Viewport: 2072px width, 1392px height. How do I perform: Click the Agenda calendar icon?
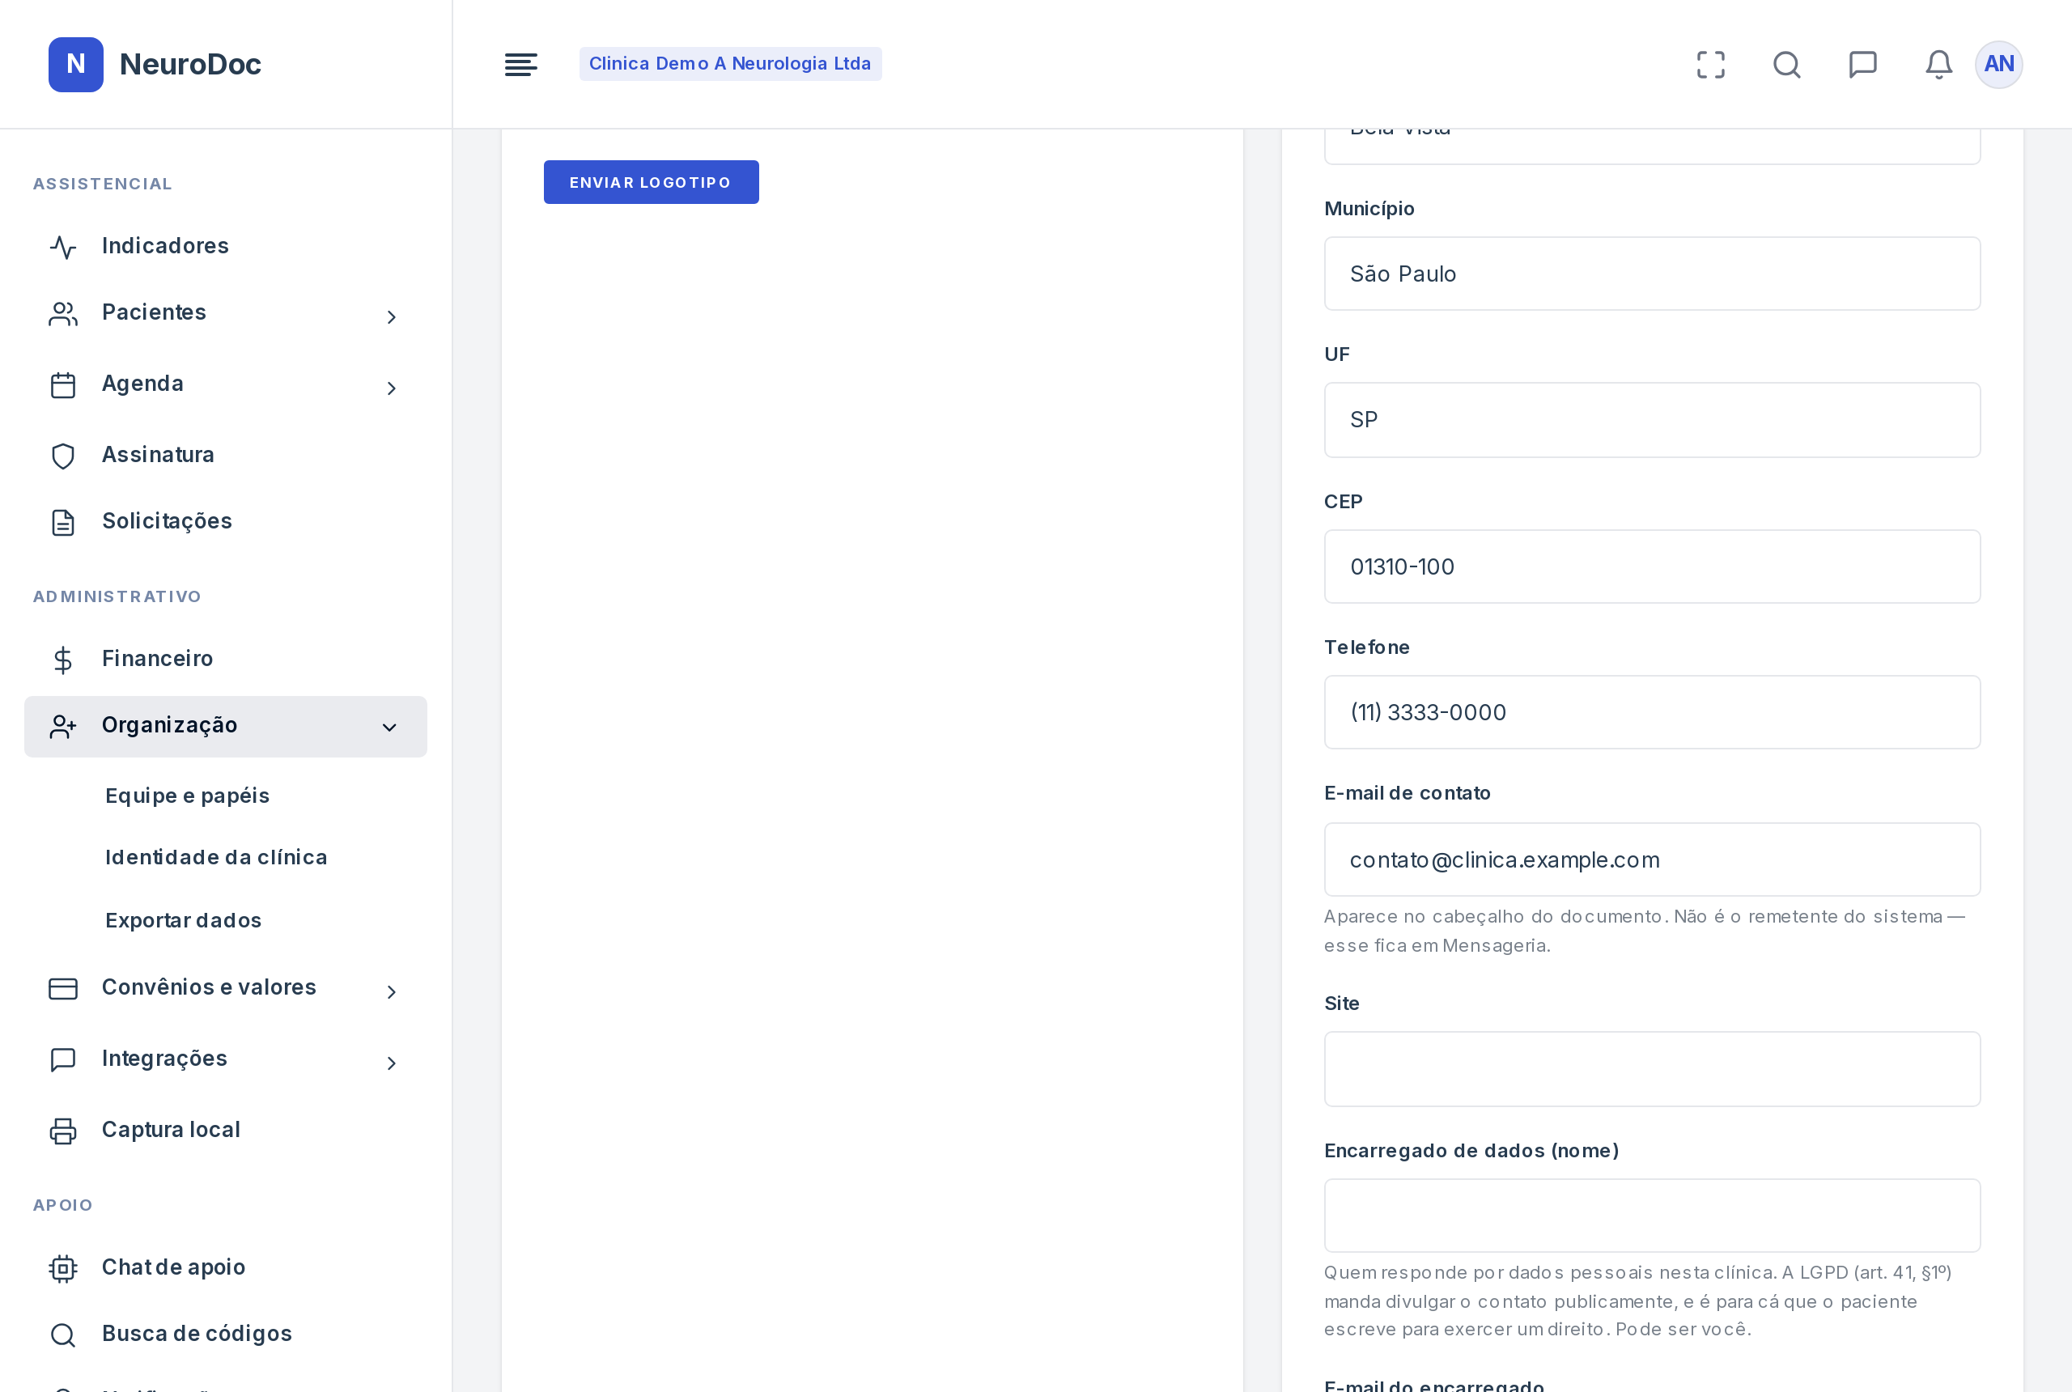point(63,384)
